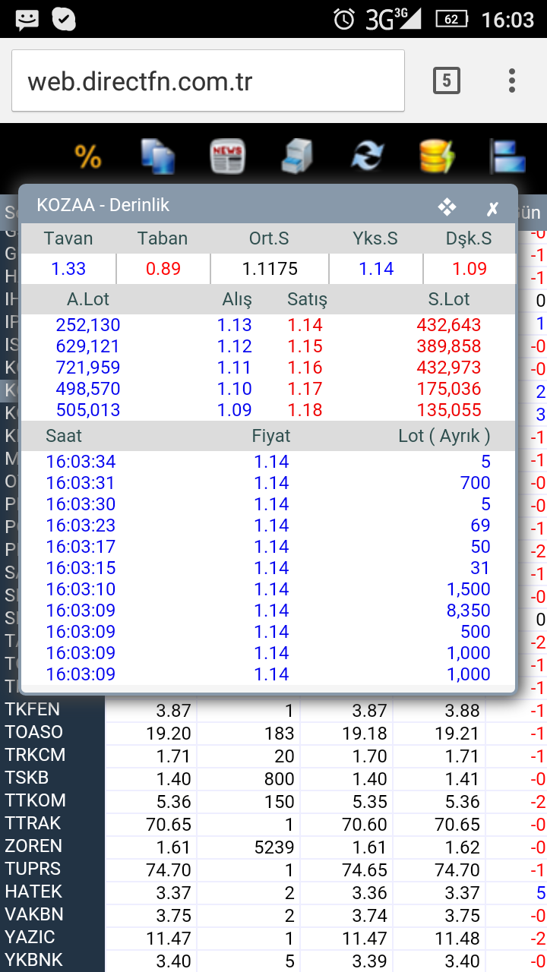The height and width of the screenshot is (972, 547).
Task: Open the News newspaper icon
Action: [227, 157]
